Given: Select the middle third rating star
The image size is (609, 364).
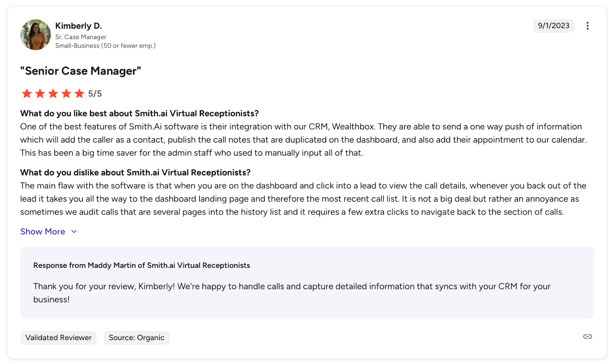Looking at the screenshot, I should (53, 94).
